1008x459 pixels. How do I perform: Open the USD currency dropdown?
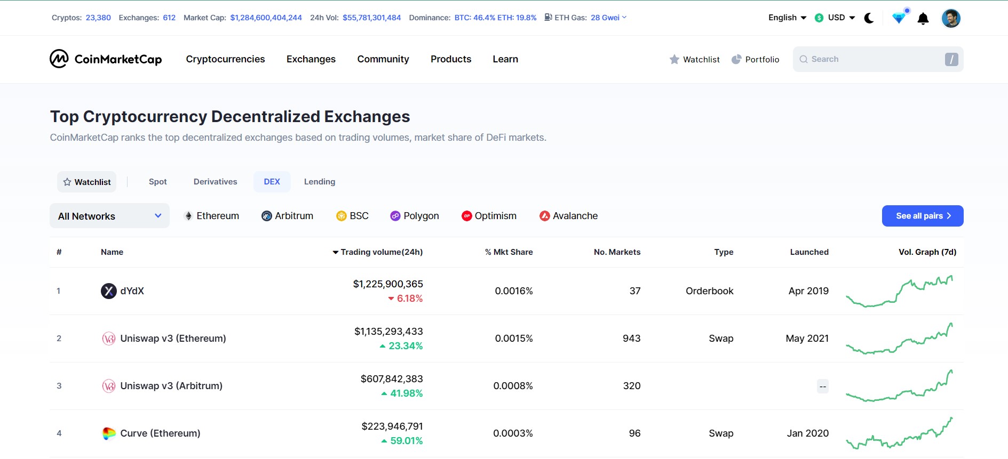(835, 18)
